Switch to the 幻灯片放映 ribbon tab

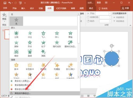[x=61, y=8]
